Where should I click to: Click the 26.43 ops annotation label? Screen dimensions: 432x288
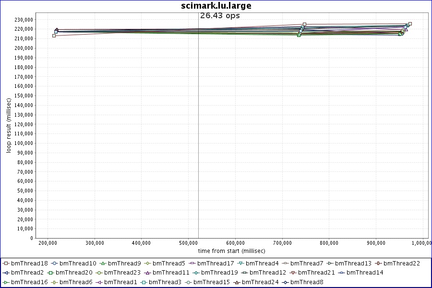click(220, 16)
